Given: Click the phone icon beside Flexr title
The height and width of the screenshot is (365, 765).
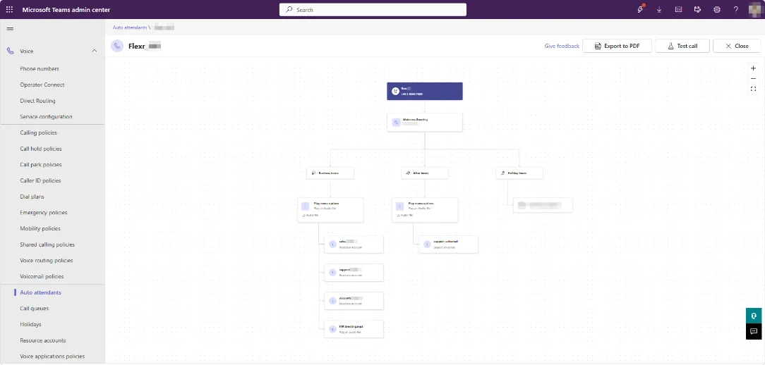Looking at the screenshot, I should (x=117, y=46).
